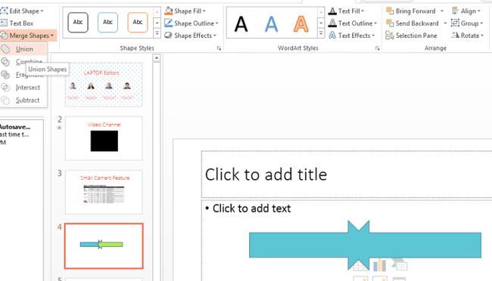Image resolution: width=492 pixels, height=281 pixels.
Task: Open Text Effects options
Action: pyautogui.click(x=351, y=36)
